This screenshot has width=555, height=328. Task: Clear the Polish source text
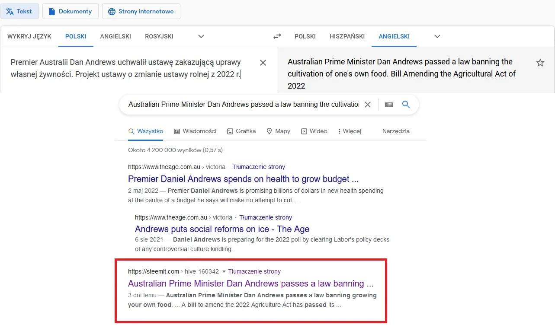(263, 63)
